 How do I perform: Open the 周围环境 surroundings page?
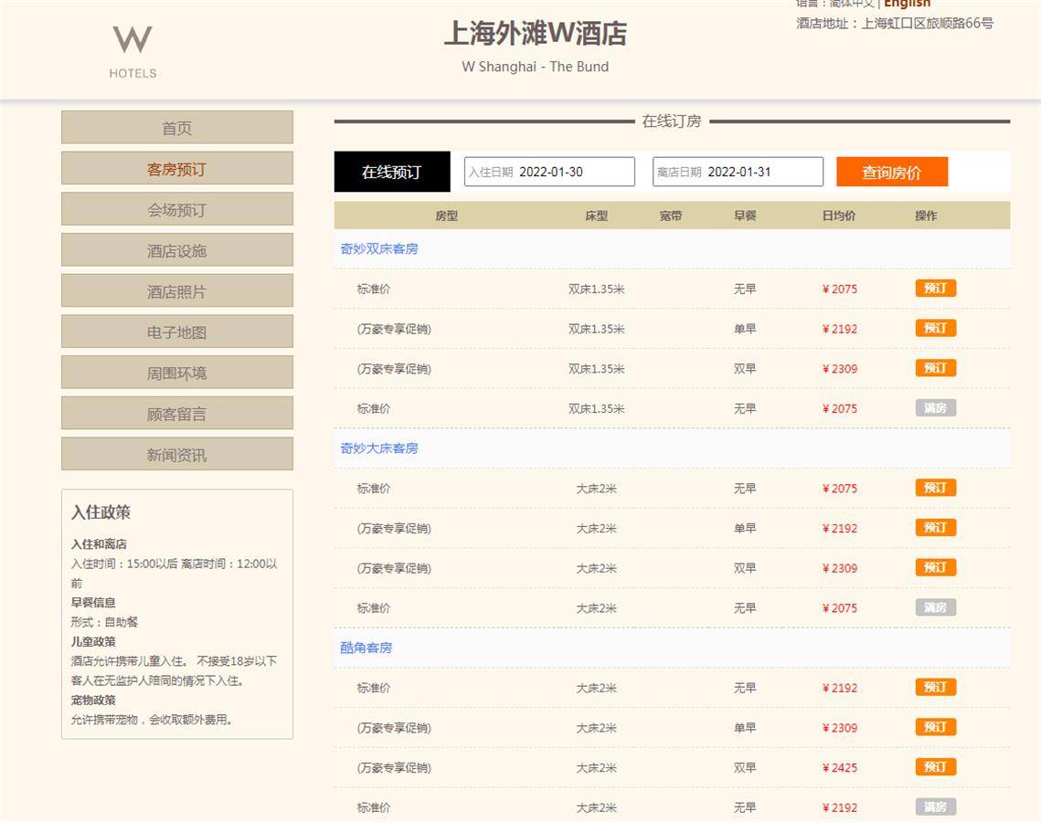177,373
